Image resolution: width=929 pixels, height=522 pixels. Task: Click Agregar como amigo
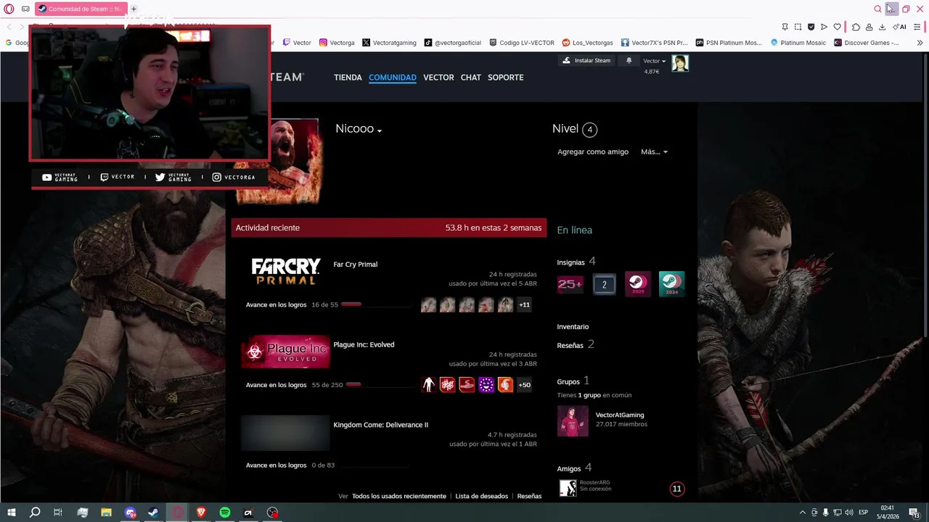point(593,152)
